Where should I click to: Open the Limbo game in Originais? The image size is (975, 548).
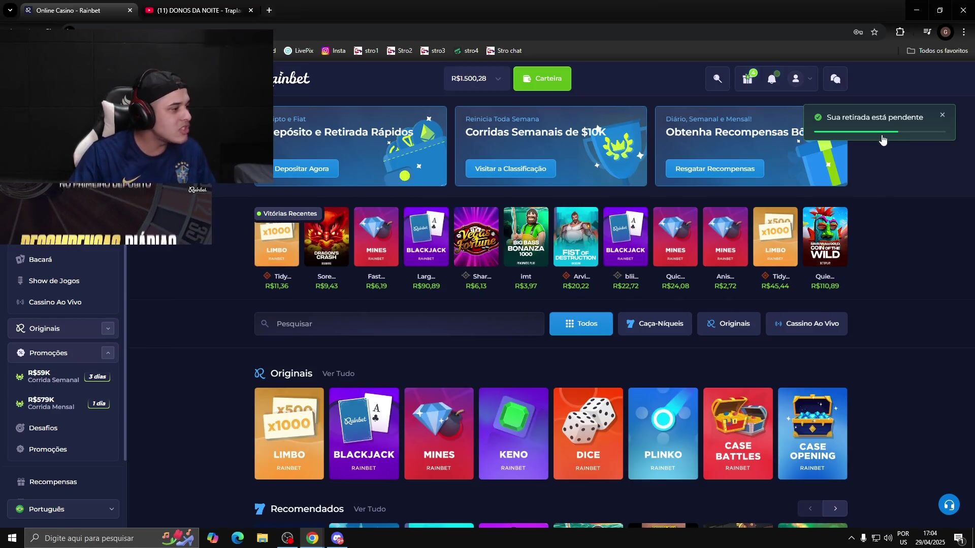pos(289,434)
